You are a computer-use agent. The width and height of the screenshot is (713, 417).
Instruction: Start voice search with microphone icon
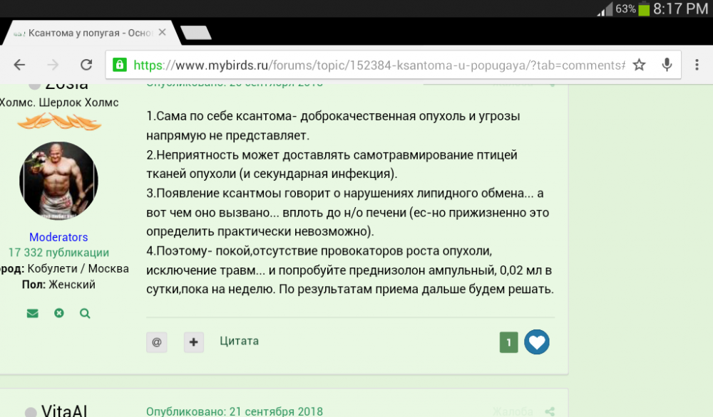click(667, 65)
